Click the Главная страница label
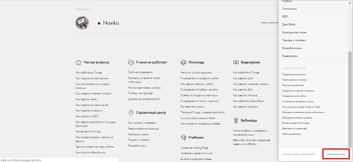 269,23
